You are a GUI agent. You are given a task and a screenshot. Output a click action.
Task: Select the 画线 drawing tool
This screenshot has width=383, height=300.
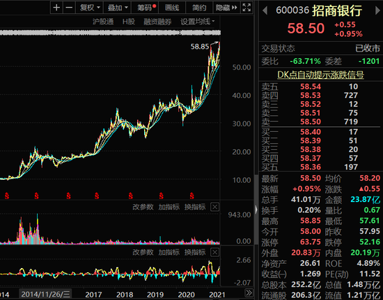click(x=172, y=8)
